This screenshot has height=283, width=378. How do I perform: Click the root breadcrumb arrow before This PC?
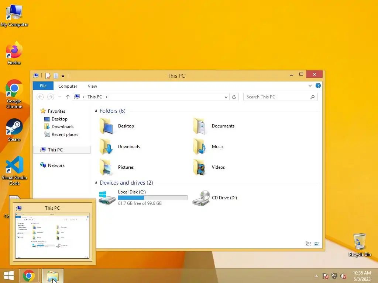[83, 97]
